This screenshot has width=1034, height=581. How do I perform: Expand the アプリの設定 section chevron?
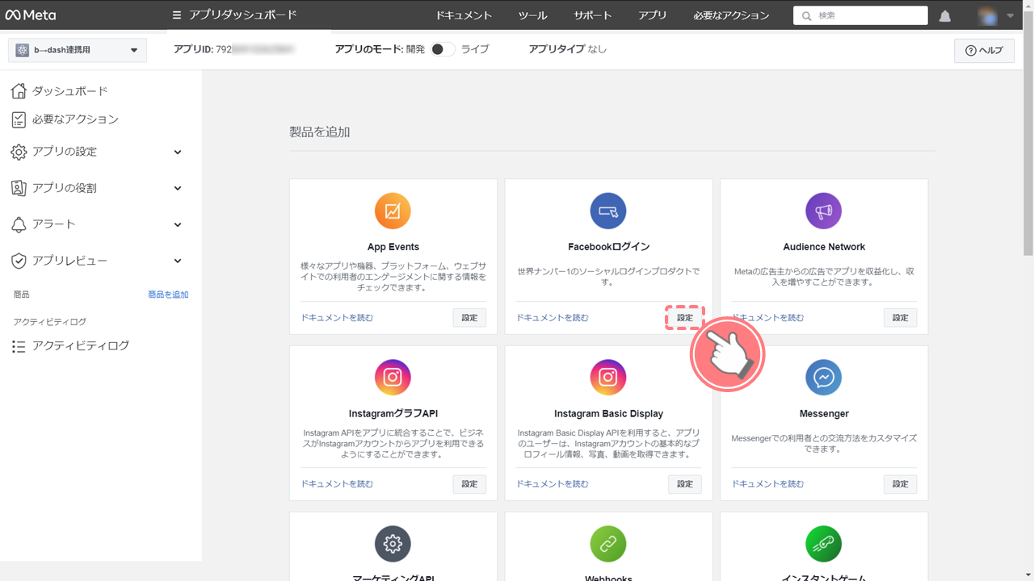178,152
